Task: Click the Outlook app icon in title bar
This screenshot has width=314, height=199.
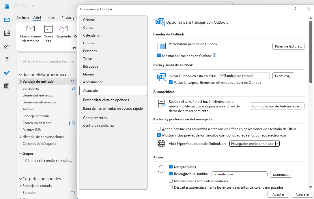Action: coord(7,6)
